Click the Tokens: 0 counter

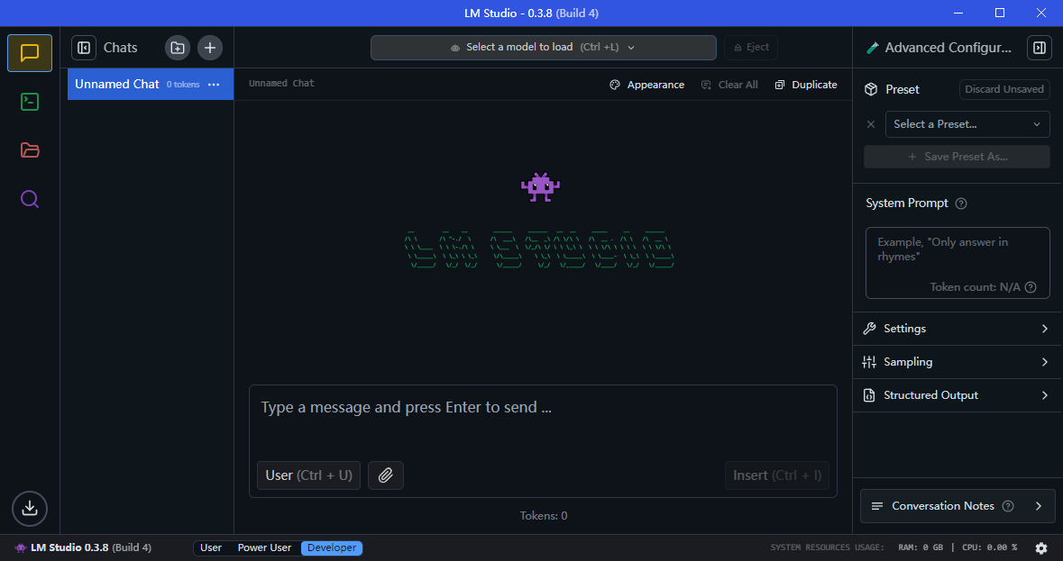543,516
